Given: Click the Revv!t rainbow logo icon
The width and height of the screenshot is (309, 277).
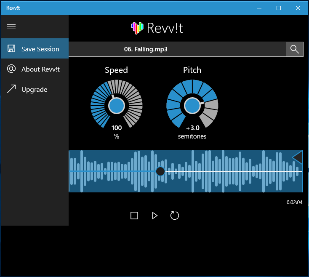Looking at the screenshot, I should click(137, 28).
